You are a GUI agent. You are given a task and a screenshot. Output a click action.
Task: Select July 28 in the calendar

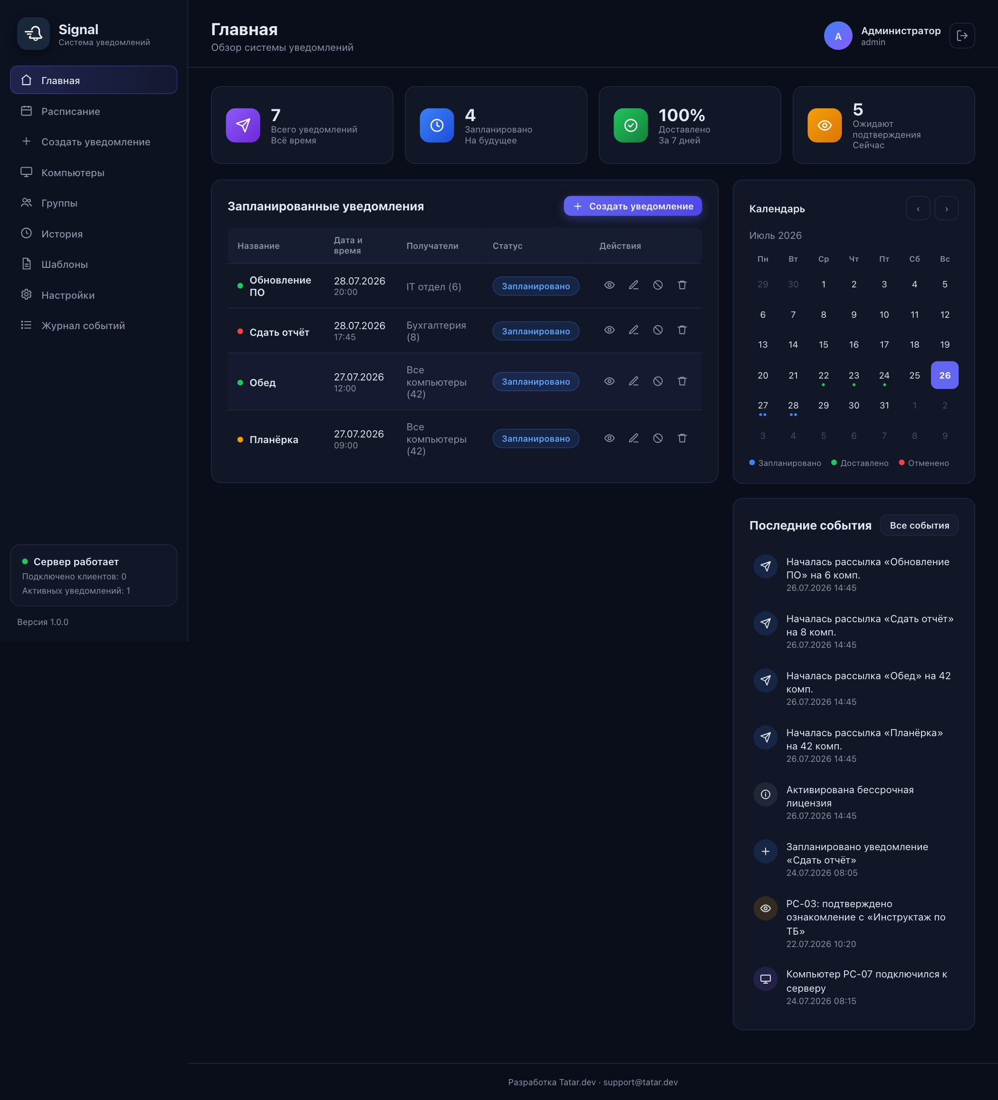pyautogui.click(x=793, y=406)
